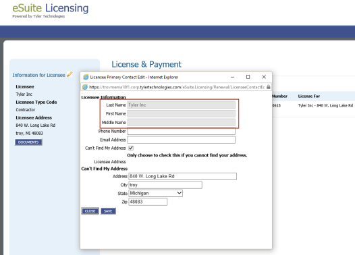Click the Internet Explorer icon in popup title bar
The image size is (355, 255).
(86, 77)
